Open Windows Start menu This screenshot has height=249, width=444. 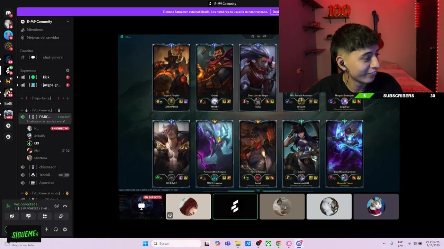[145, 243]
